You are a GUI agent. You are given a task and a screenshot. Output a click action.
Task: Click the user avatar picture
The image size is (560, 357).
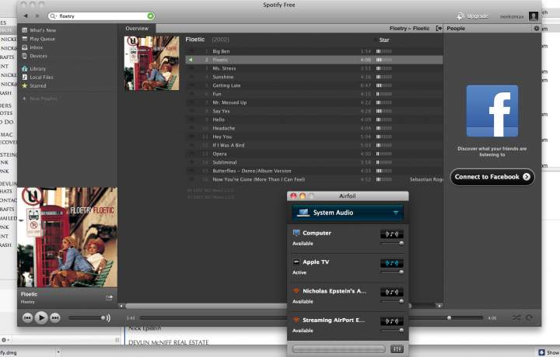[x=534, y=16]
